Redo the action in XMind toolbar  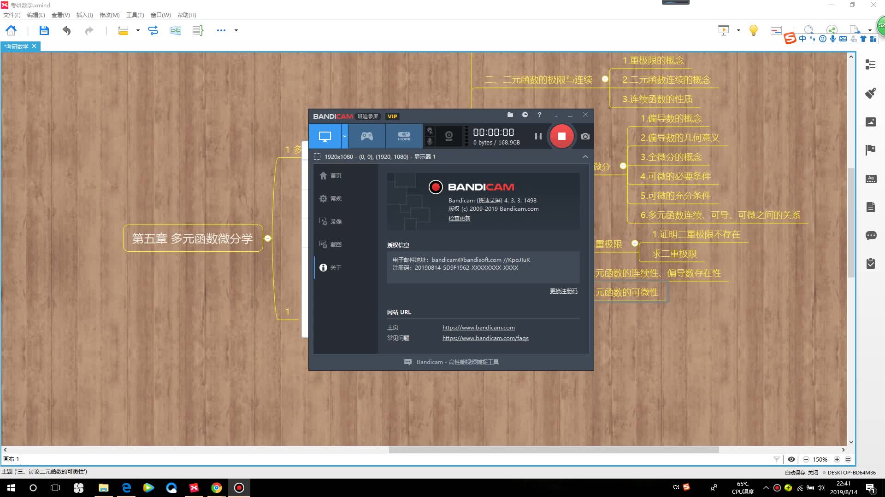coord(89,30)
